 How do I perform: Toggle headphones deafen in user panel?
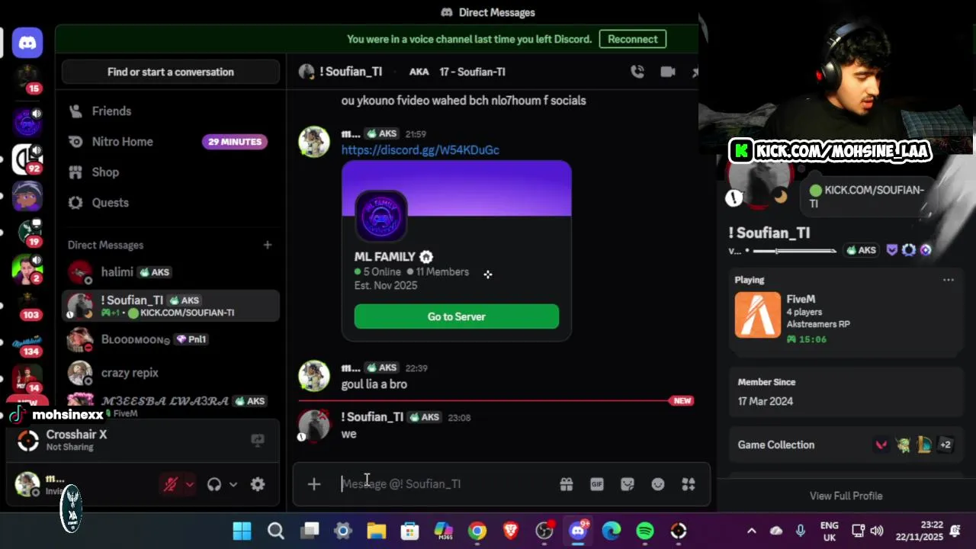click(214, 484)
